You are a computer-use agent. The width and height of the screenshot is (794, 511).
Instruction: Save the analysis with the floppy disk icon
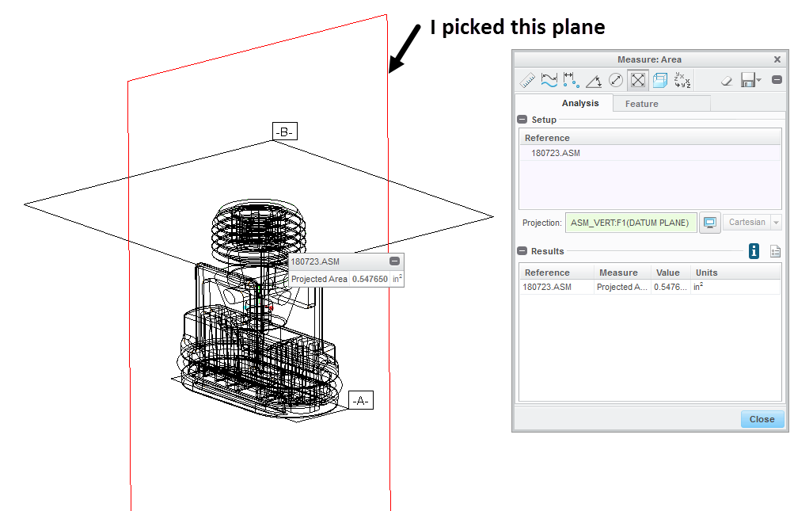tap(748, 80)
